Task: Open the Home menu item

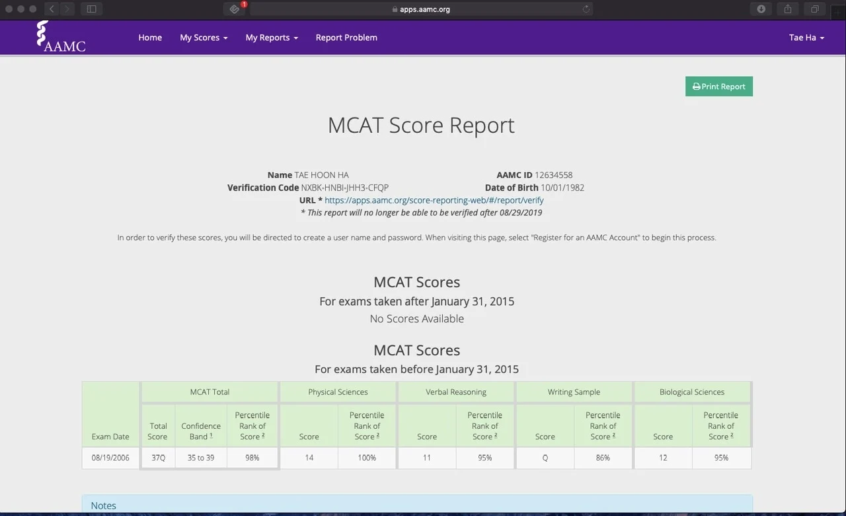Action: [x=150, y=38]
